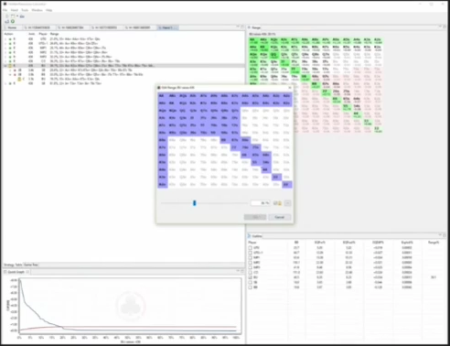Viewport: 450px width, 346px height.
Task: Open the File menu
Action: pos(5,10)
